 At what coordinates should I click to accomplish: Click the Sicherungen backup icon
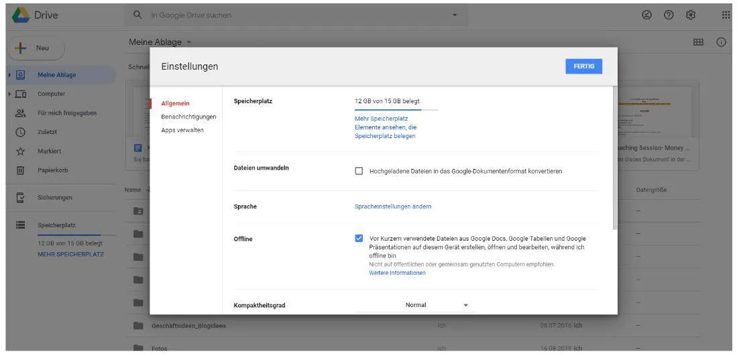pyautogui.click(x=20, y=198)
